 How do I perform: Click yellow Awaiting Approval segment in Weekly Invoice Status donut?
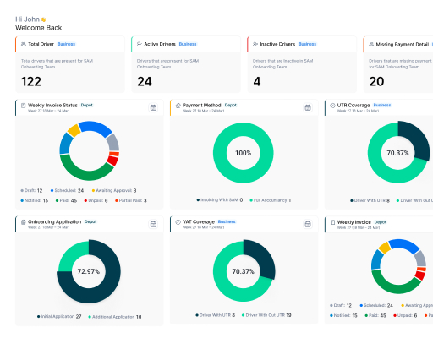pos(74,130)
